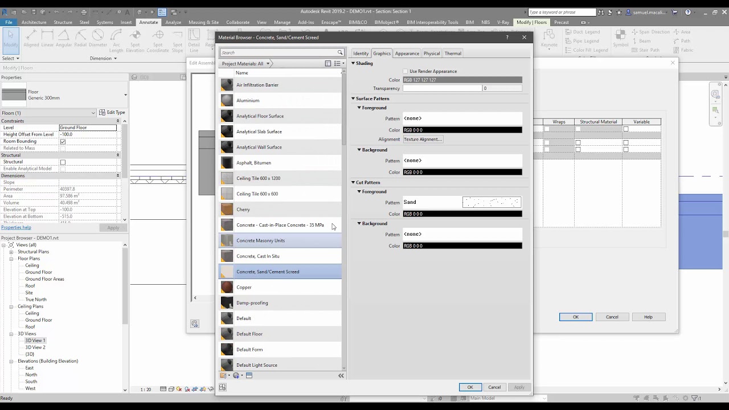
Task: Choose the Angular dimension tool
Action: (x=64, y=39)
